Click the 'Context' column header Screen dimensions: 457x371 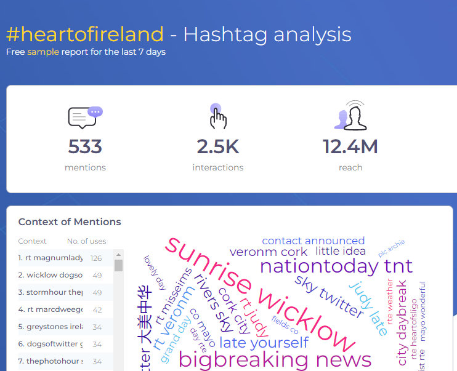pos(33,241)
